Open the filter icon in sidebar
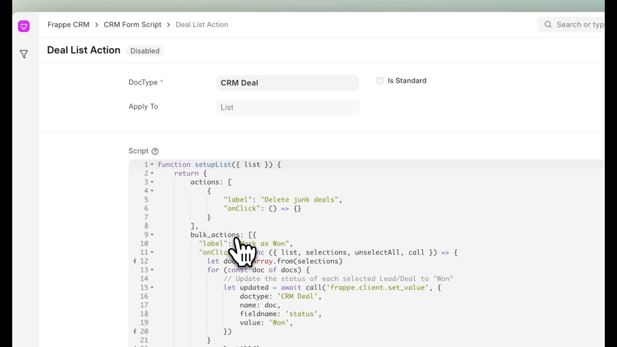The height and width of the screenshot is (347, 617). pos(23,54)
